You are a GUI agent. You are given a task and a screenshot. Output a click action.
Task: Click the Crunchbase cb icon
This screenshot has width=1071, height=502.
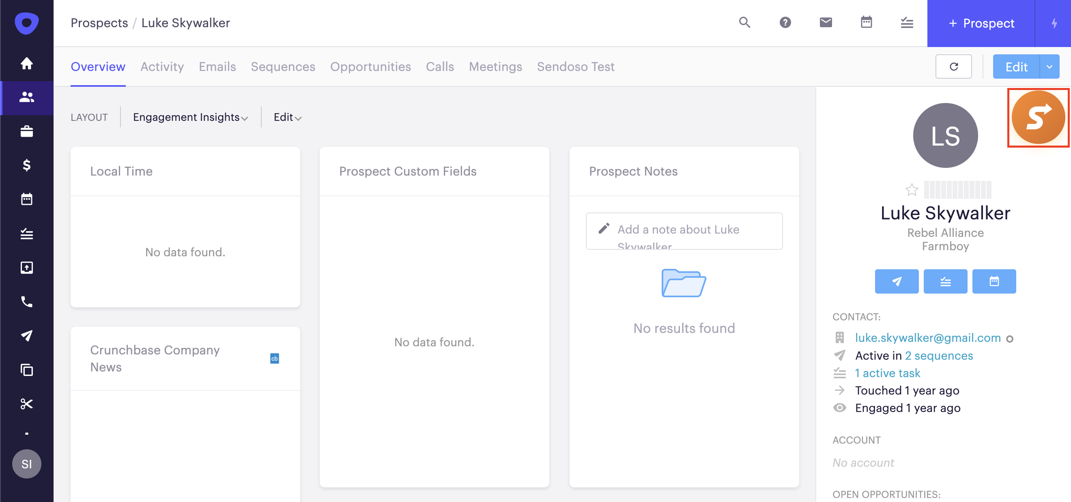(274, 358)
